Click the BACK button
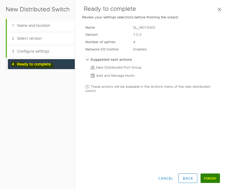 coord(188,178)
